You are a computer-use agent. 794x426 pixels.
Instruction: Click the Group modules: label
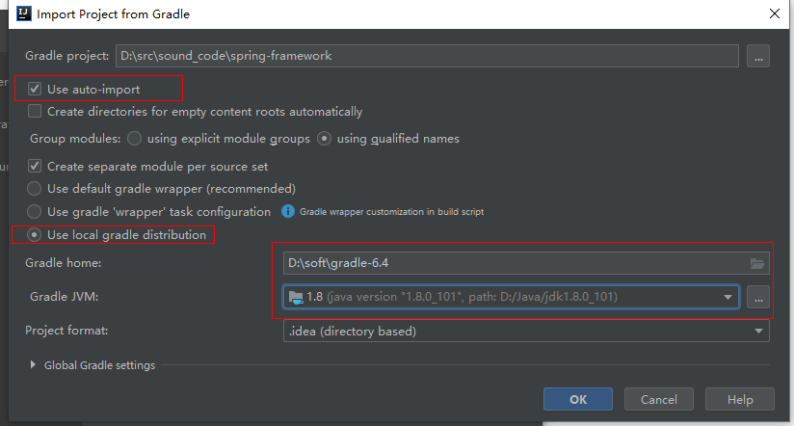point(75,139)
